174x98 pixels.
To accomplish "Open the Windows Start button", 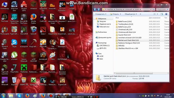I will click(3, 96).
